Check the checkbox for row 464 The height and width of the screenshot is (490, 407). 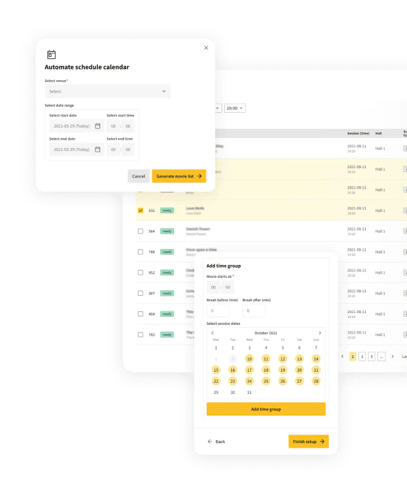click(x=141, y=314)
